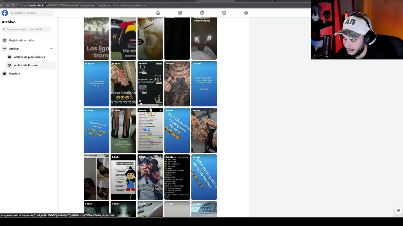Open the story with the 'Sip' list

[x=150, y=130]
